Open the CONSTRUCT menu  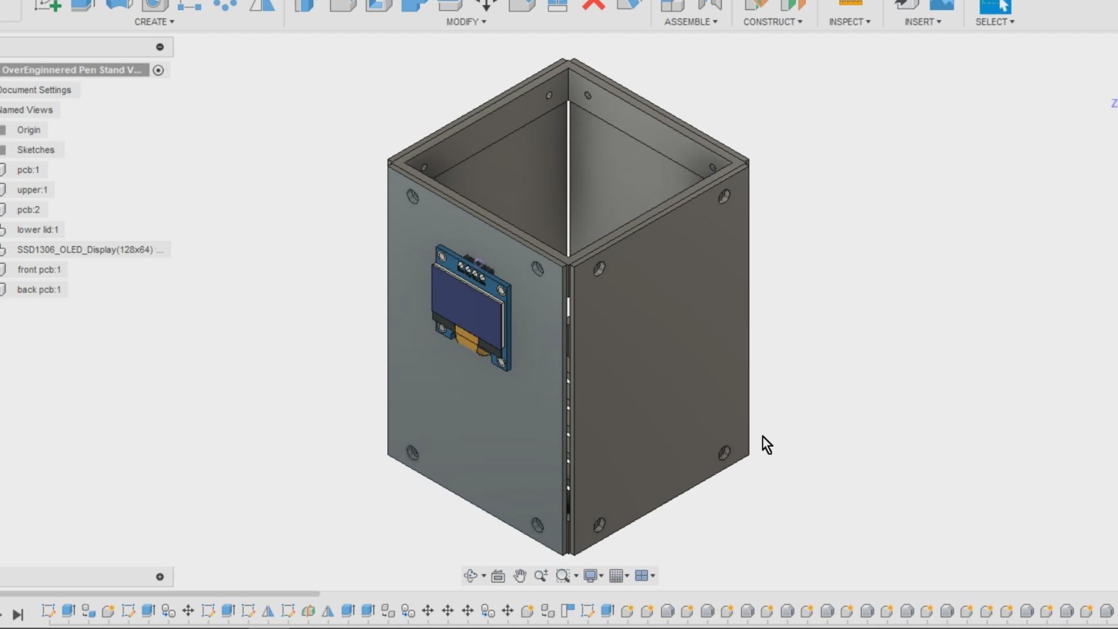pyautogui.click(x=773, y=22)
